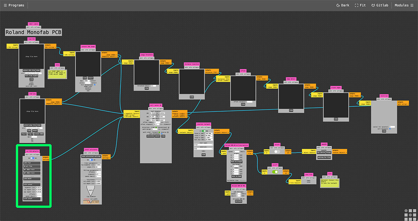Open the tool type dropdown showing flat
The width and height of the screenshot is (418, 221).
(x=203, y=145)
